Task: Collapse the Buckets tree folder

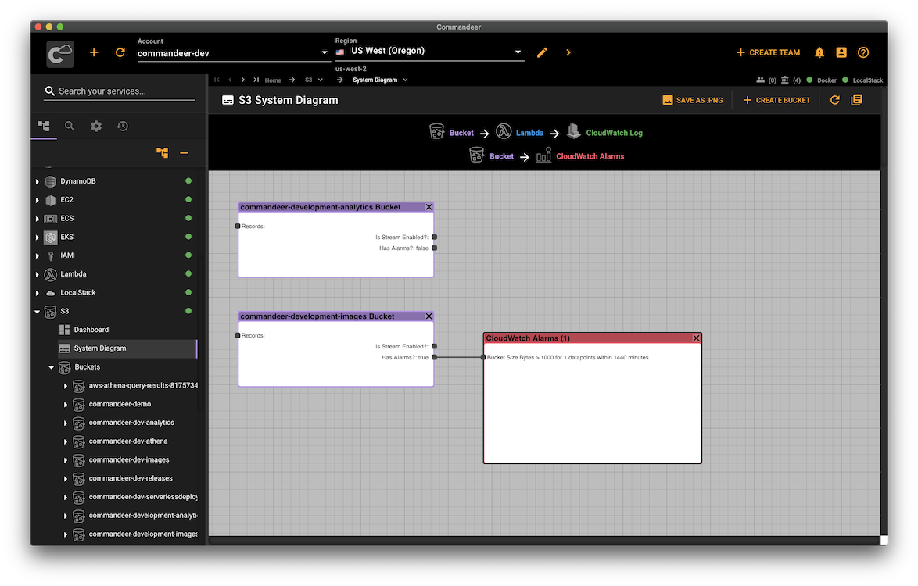Action: tap(52, 367)
